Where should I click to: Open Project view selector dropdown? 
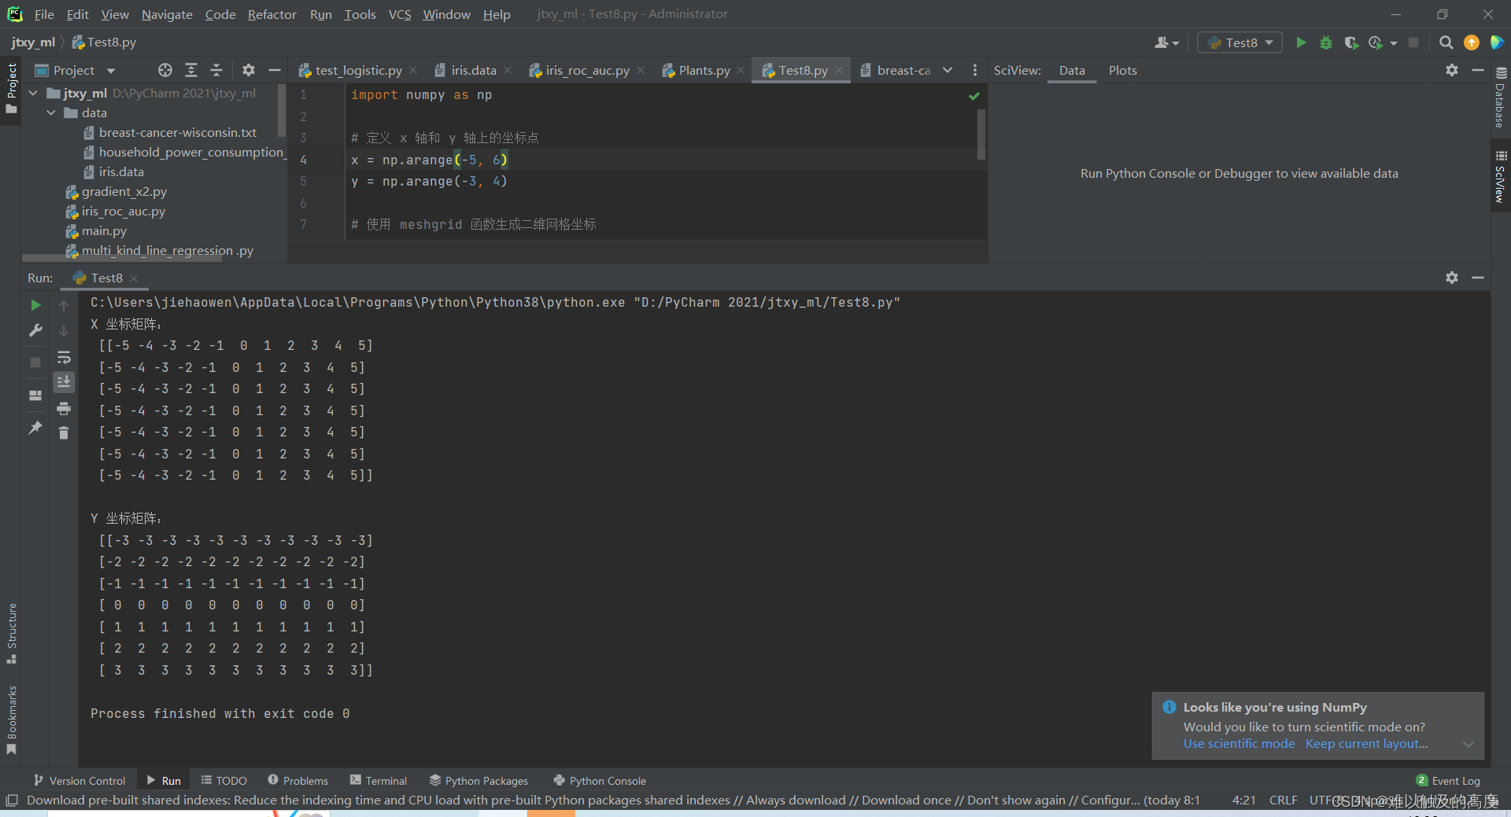click(111, 71)
